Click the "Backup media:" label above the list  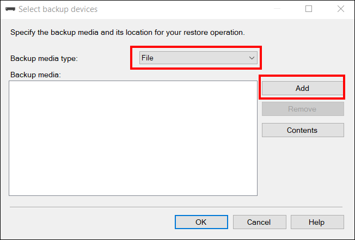[35, 75]
